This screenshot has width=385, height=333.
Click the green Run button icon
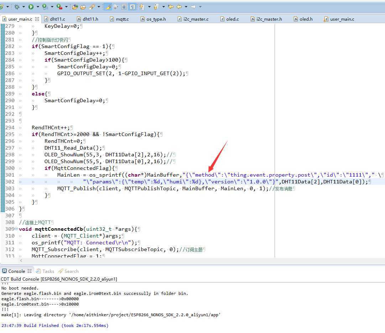coord(31,7)
